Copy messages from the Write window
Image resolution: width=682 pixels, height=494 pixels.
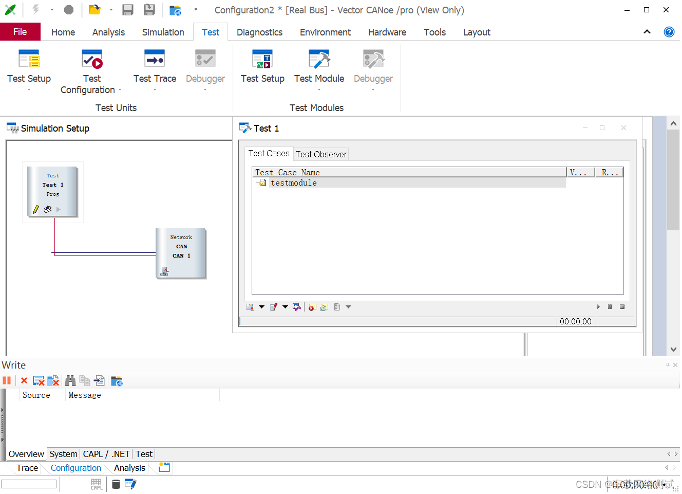(x=84, y=380)
